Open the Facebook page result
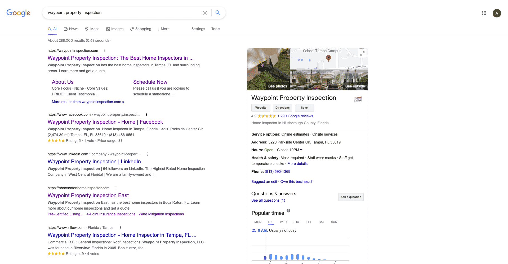Screen dimensions: 508x264 click(x=105, y=122)
